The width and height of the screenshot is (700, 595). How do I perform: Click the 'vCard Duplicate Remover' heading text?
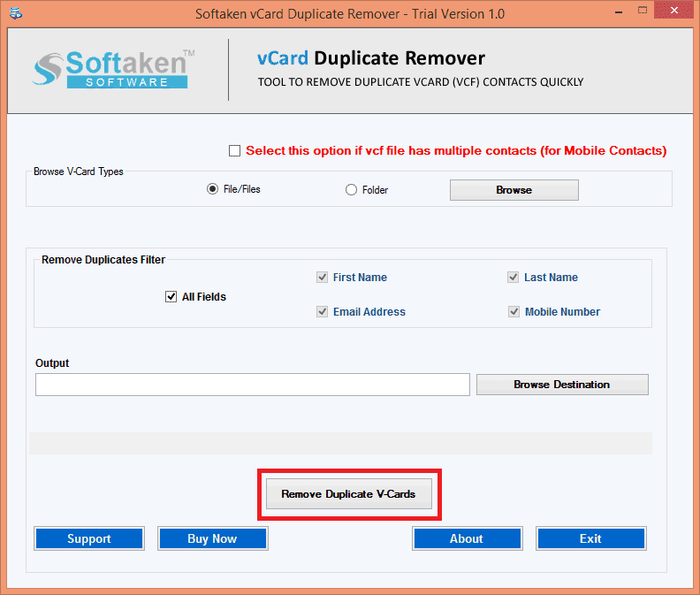point(371,58)
